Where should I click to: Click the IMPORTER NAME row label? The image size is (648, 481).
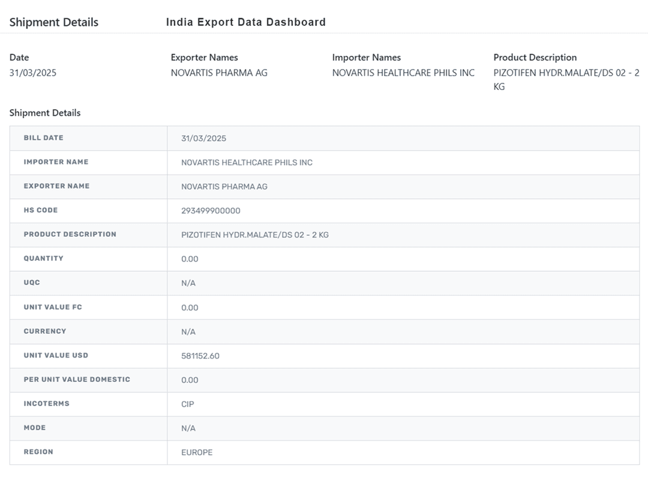click(x=56, y=162)
